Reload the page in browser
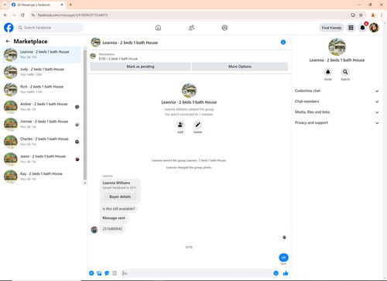The image size is (387, 281). coord(22,15)
